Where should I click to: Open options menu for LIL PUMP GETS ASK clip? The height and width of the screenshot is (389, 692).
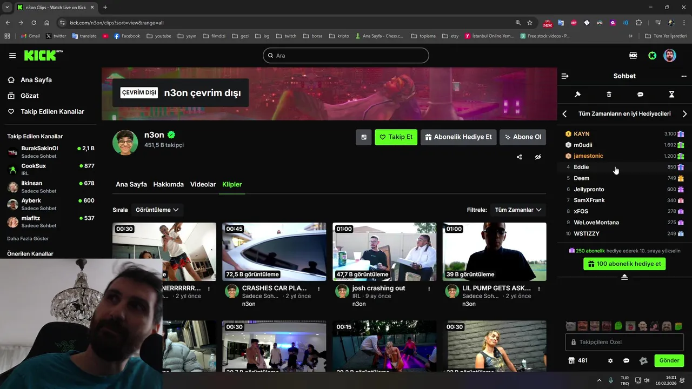coord(539,289)
